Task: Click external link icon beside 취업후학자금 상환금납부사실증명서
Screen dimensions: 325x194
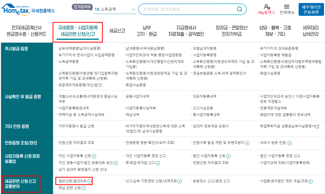Action: coord(317,126)
